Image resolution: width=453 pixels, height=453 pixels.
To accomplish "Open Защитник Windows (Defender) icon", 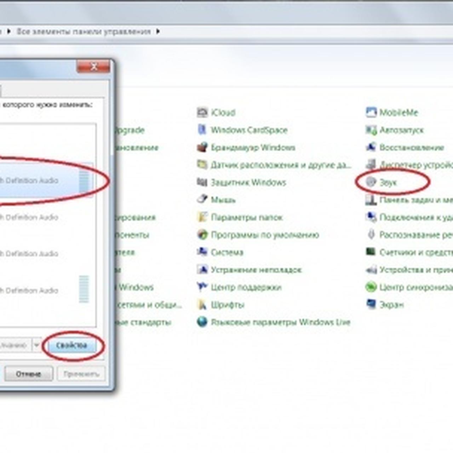I will [x=202, y=182].
